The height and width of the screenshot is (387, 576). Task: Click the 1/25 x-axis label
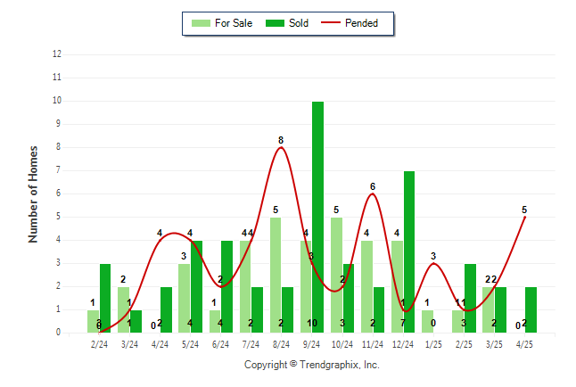click(433, 344)
